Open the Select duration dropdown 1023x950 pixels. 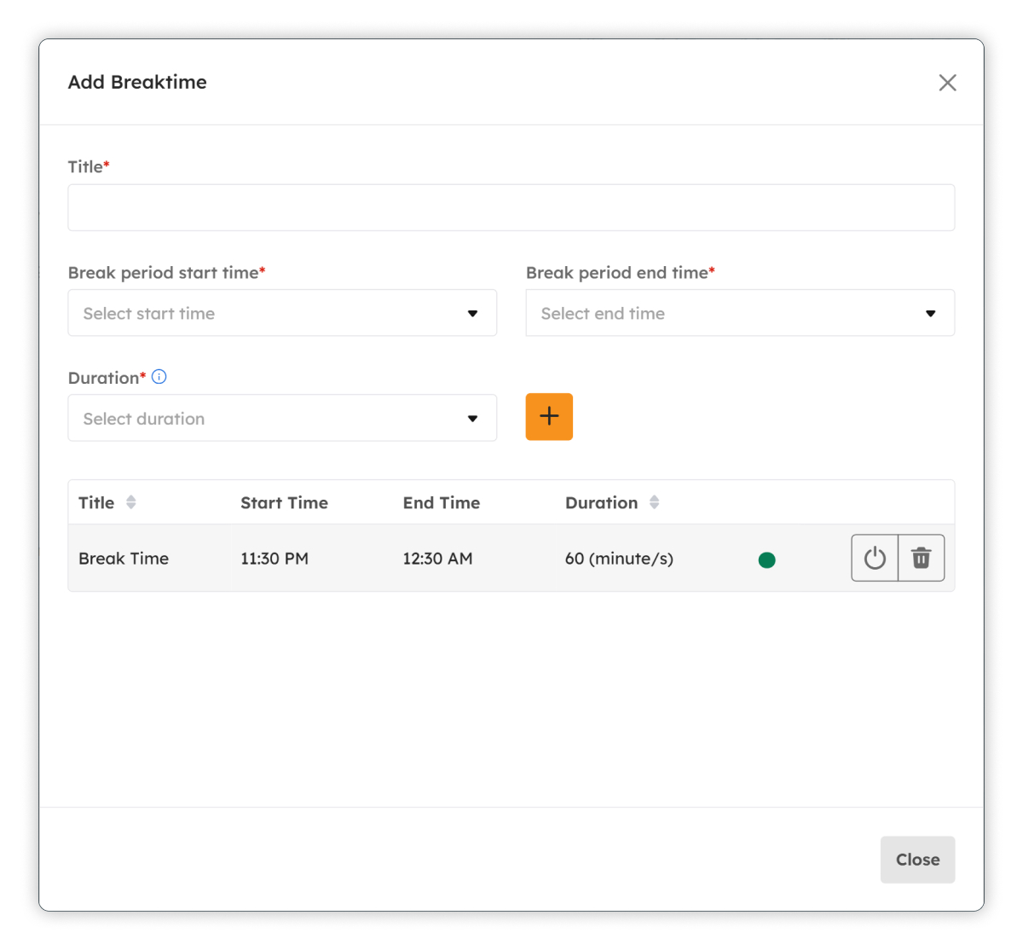point(282,418)
